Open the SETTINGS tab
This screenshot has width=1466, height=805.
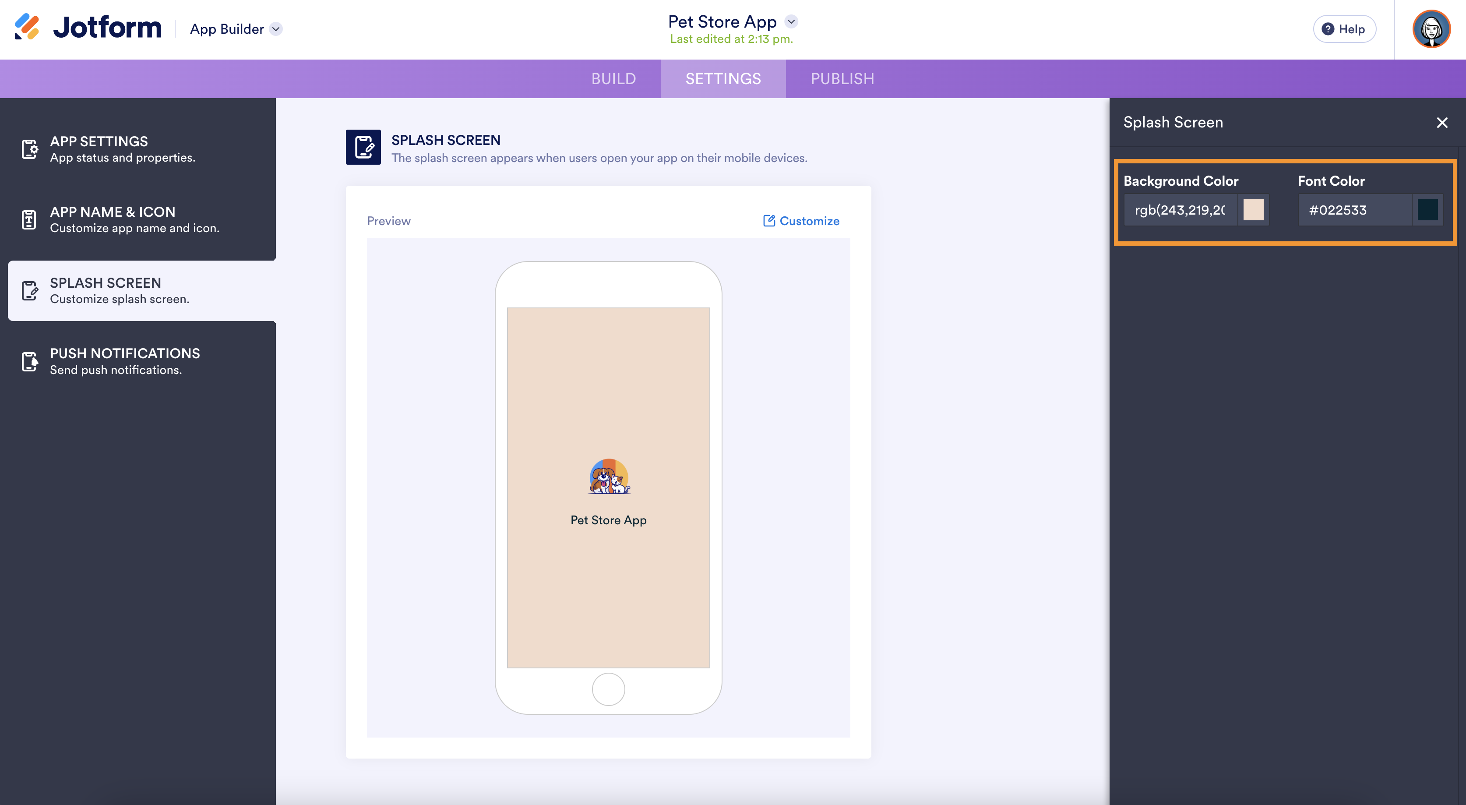click(723, 78)
